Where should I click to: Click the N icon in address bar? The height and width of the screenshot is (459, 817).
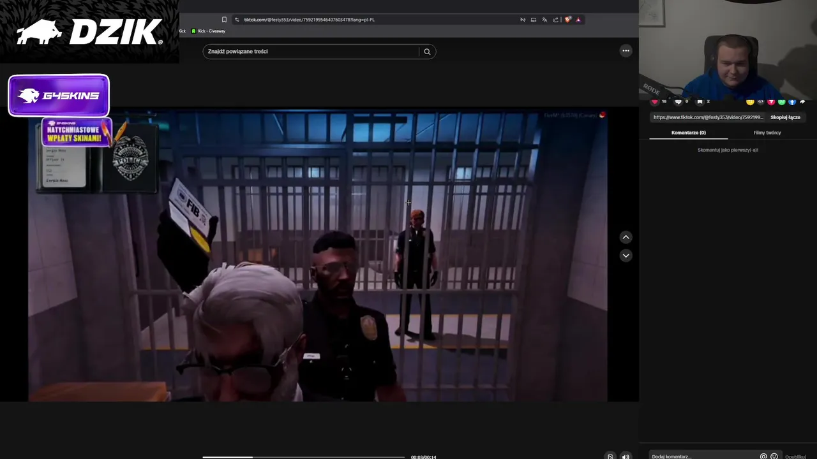tap(523, 20)
